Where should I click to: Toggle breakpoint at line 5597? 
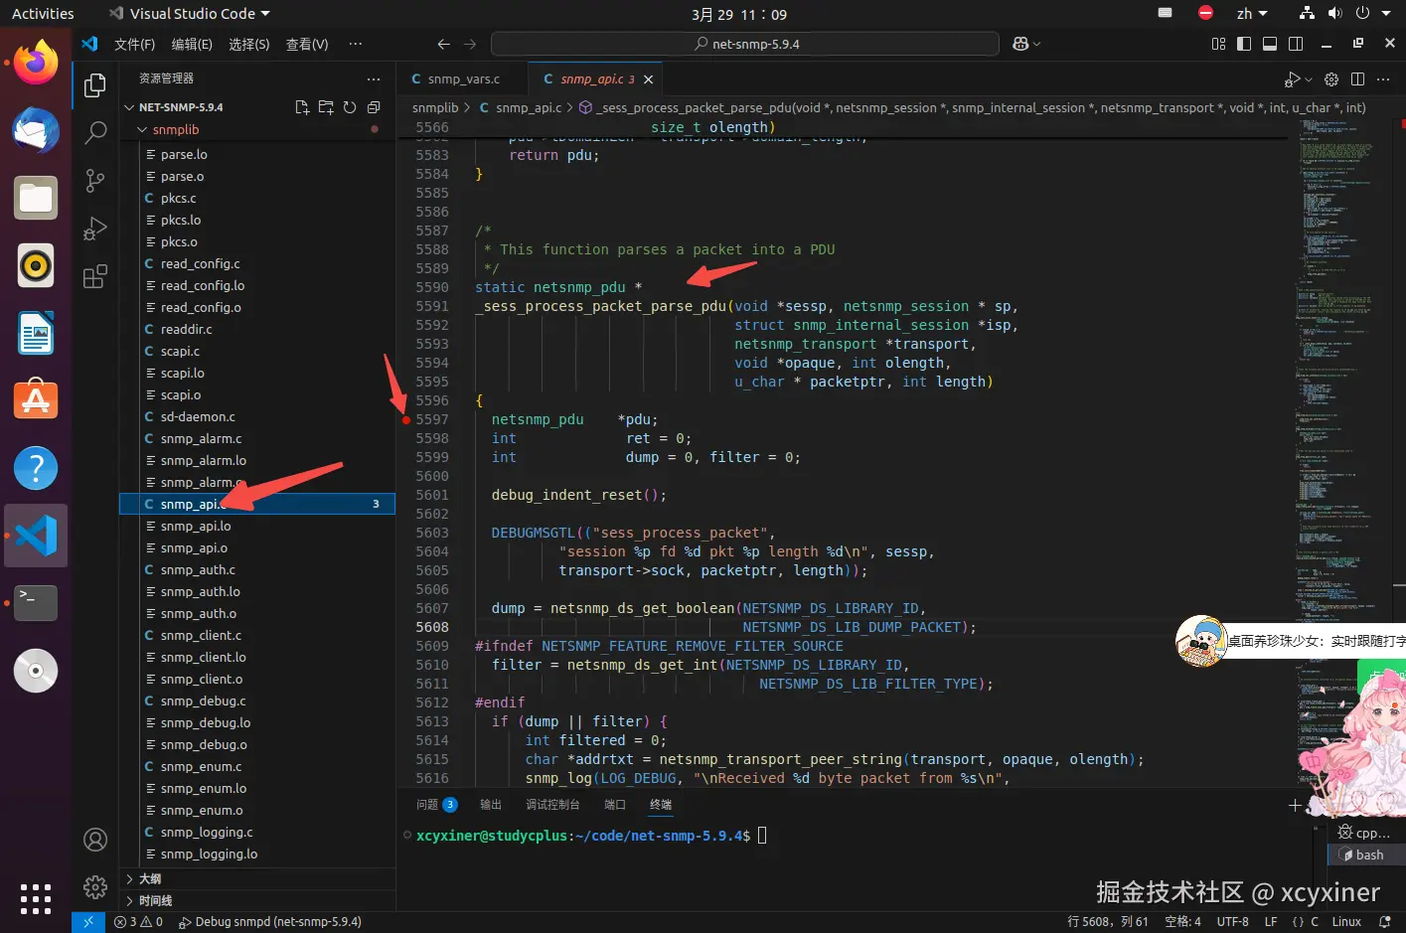(406, 420)
